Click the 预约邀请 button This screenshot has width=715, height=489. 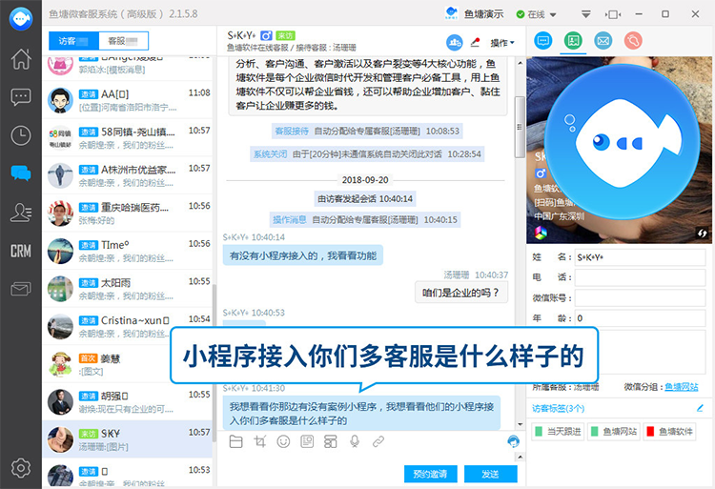[430, 474]
